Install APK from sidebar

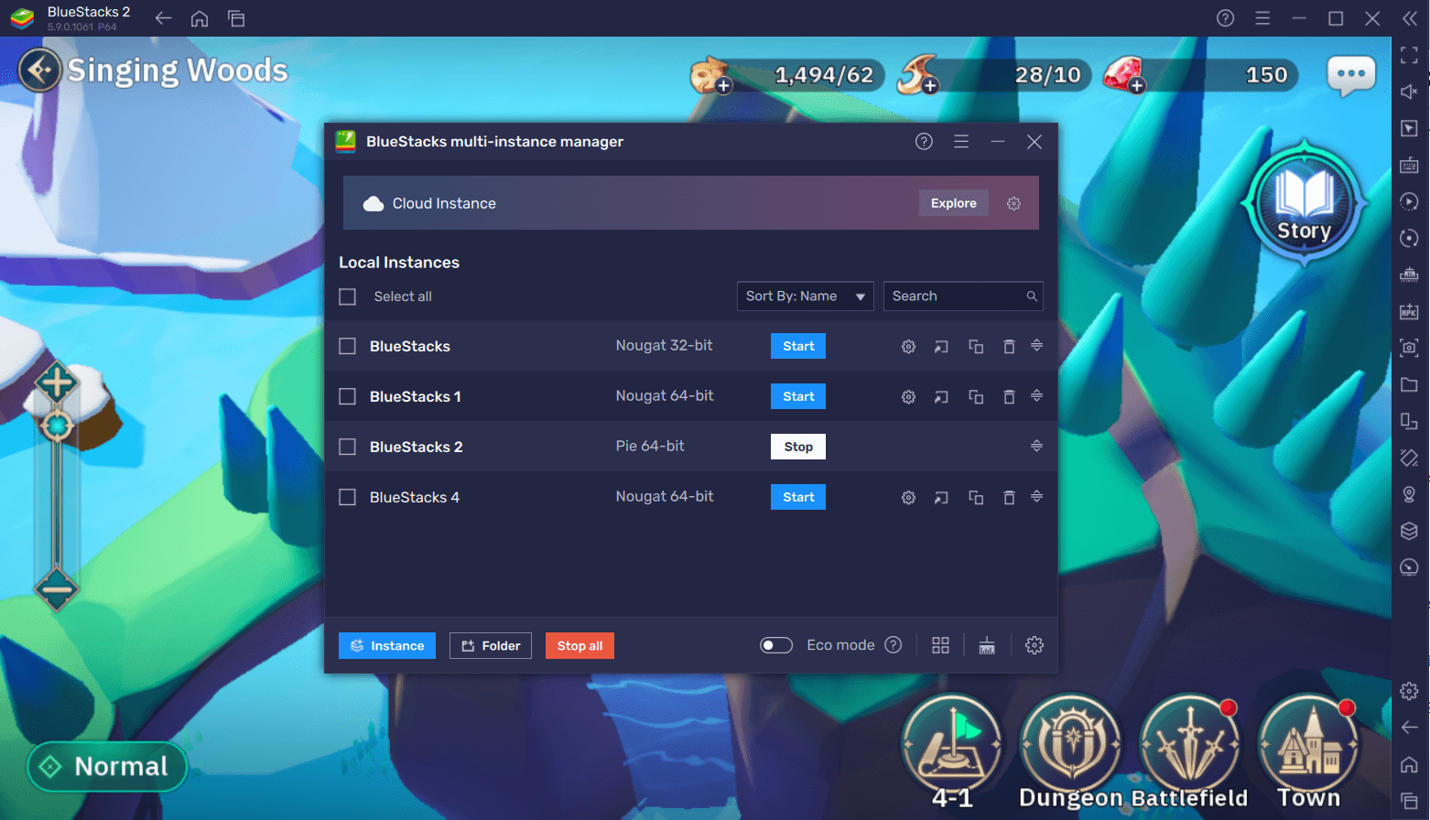click(x=1410, y=311)
